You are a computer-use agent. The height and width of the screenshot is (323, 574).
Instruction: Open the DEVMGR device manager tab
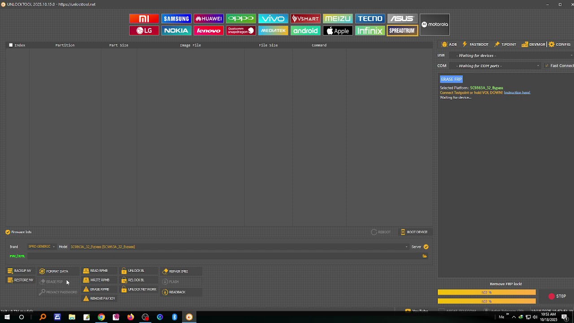(534, 44)
